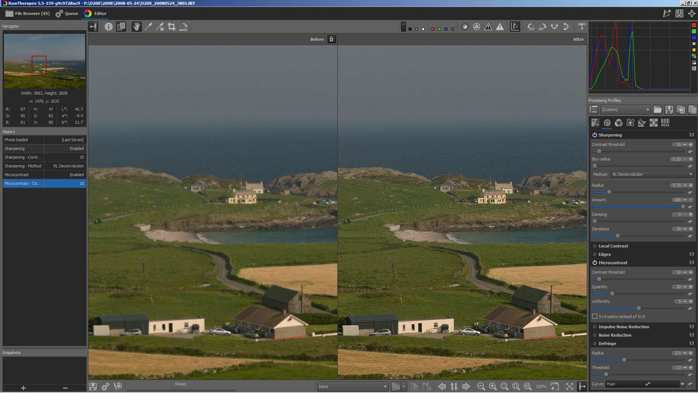Open Sharpening Method RL Deconvolution dropdown
698x393 pixels.
pos(652,174)
